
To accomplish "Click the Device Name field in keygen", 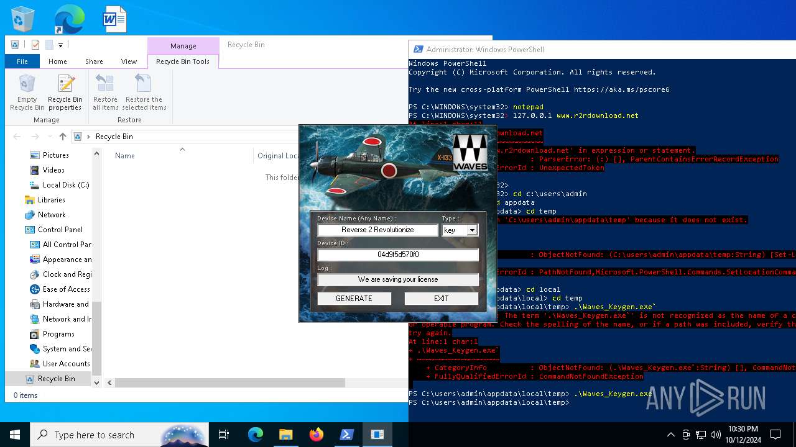I will (x=377, y=230).
